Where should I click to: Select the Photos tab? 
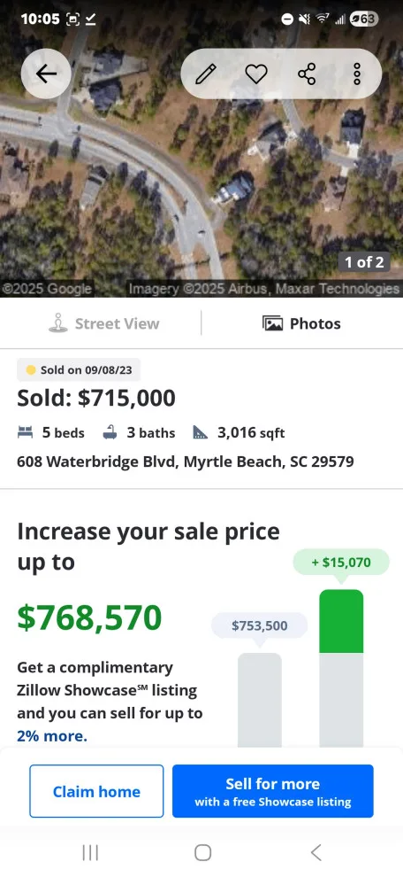302,323
